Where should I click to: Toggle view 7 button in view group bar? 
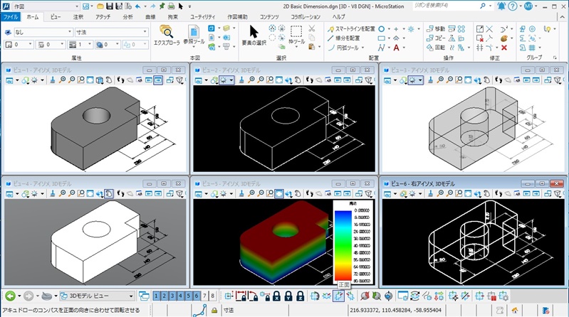tap(205, 296)
